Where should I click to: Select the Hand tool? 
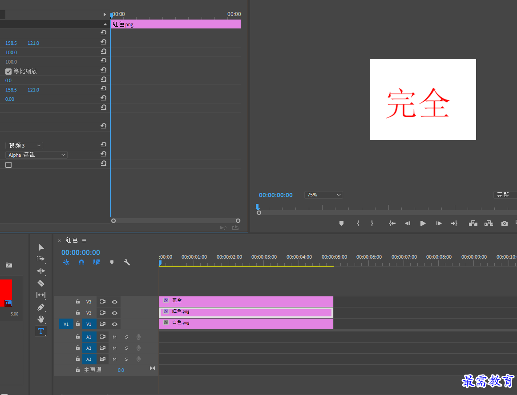click(x=41, y=319)
